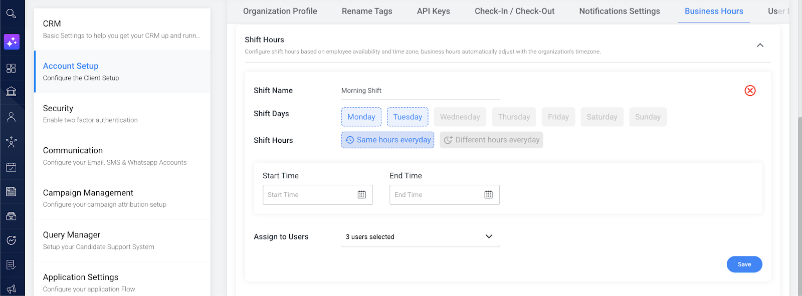Click the Shift Name input field

click(420, 91)
